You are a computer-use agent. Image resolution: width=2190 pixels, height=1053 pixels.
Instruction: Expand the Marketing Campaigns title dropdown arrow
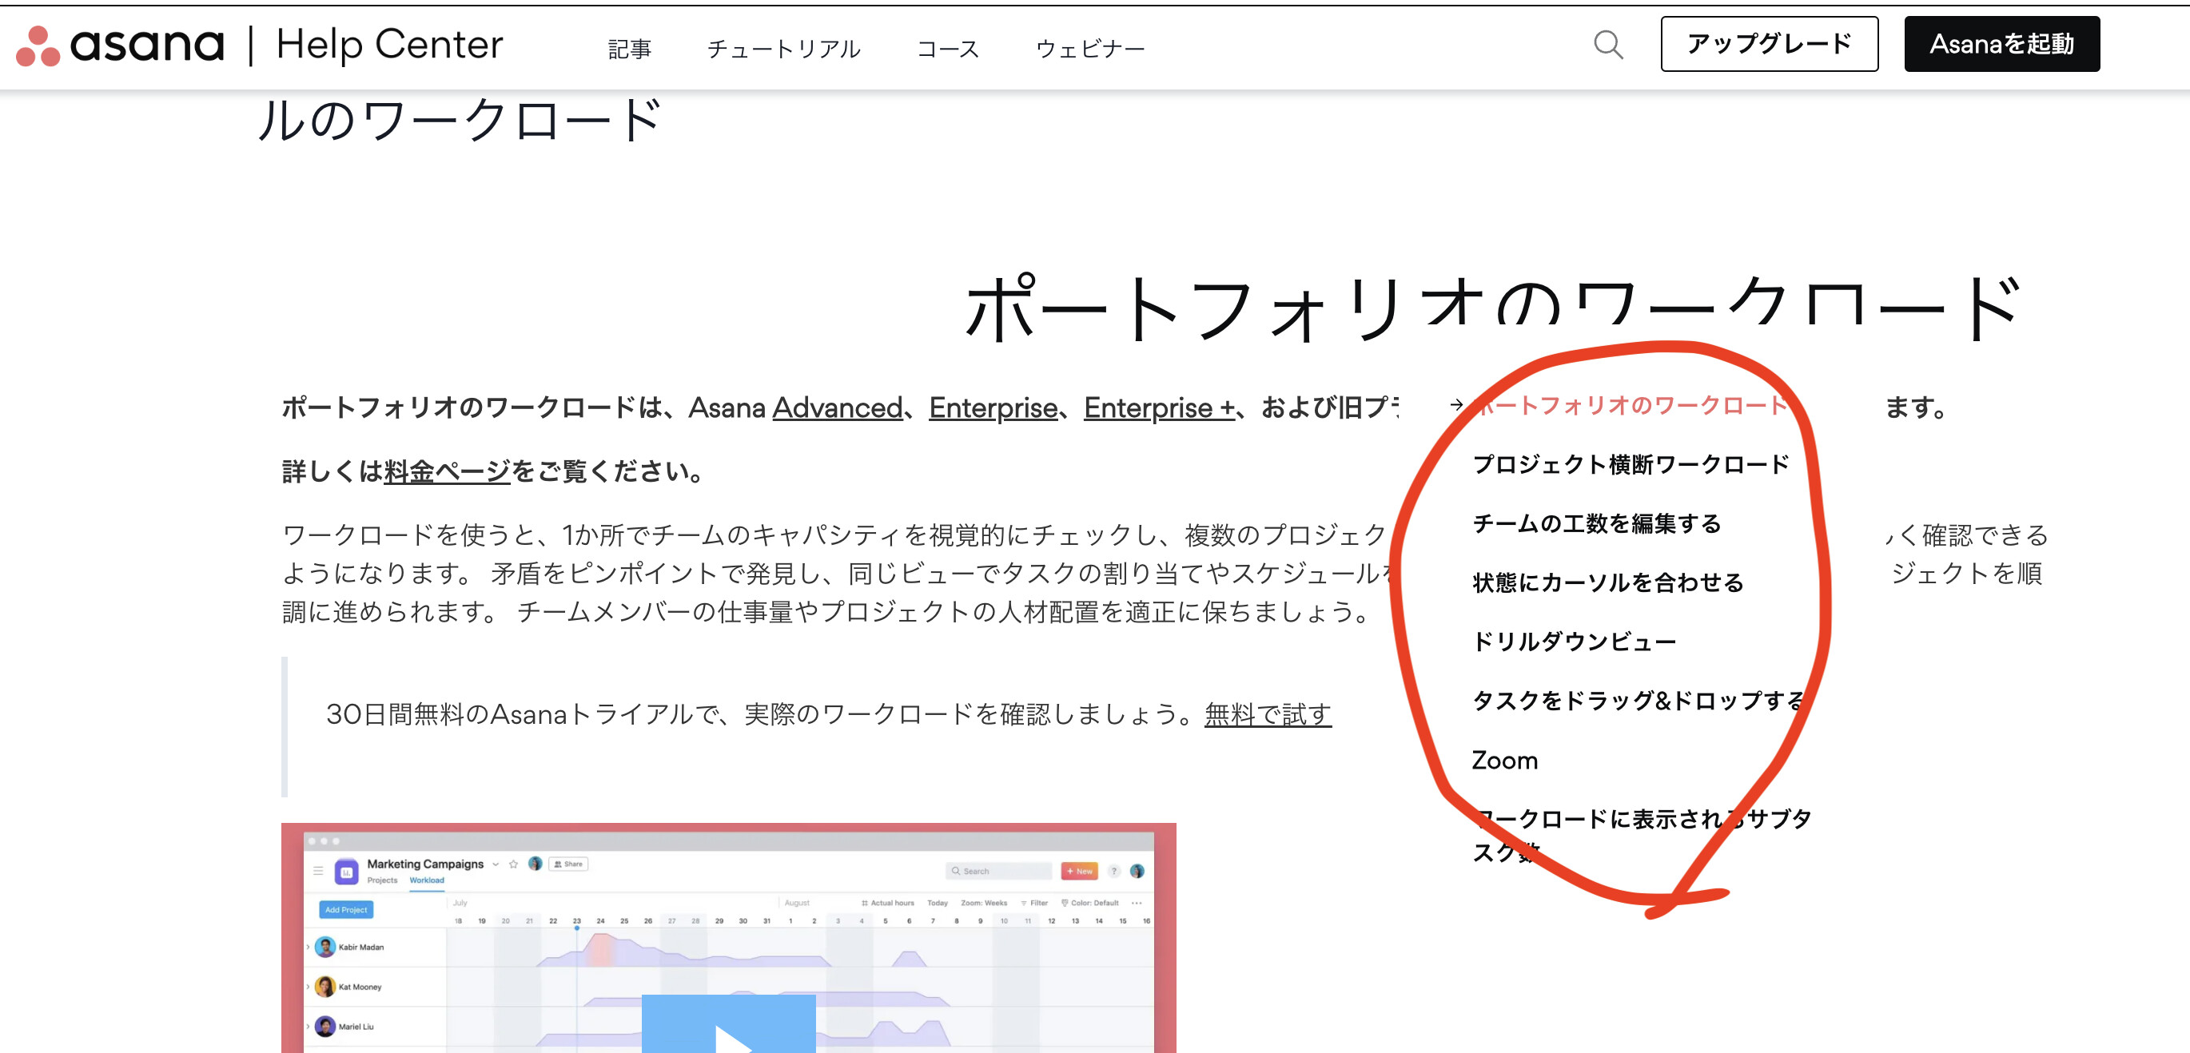pyautogui.click(x=496, y=864)
